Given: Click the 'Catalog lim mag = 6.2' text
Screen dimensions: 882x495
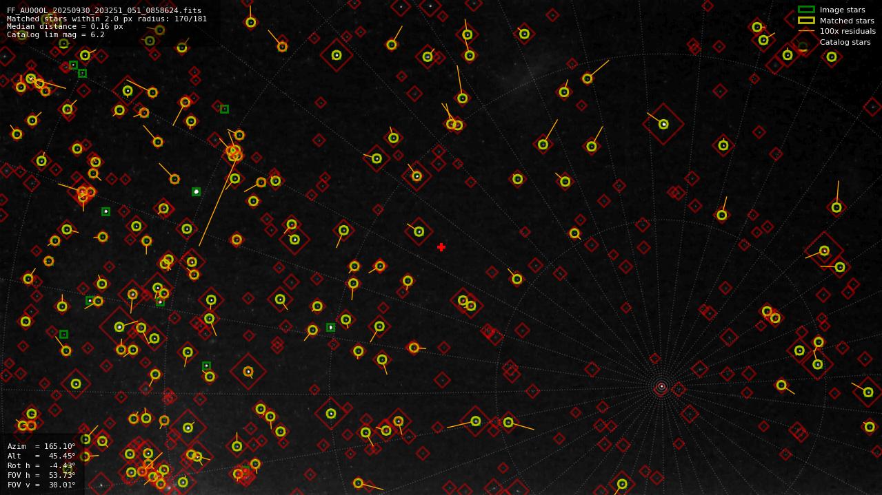Looking at the screenshot, I should [56, 34].
